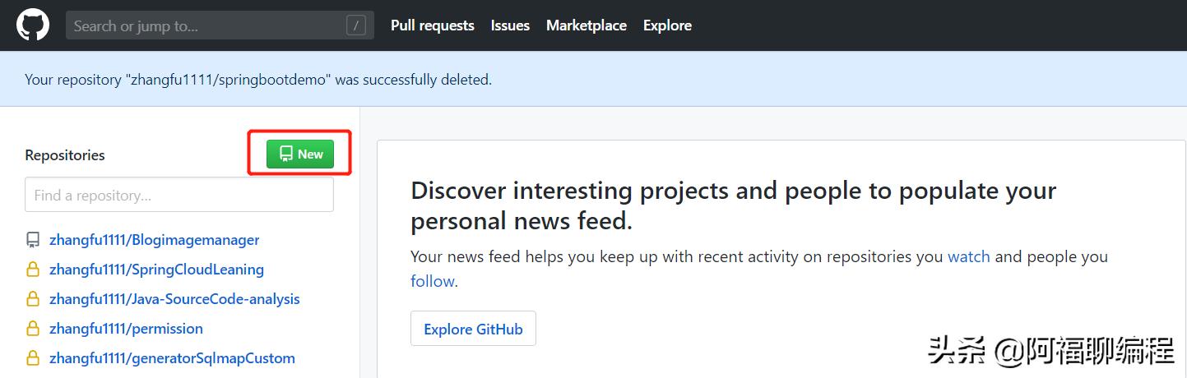The image size is (1187, 378).
Task: Create a new repository with New button
Action: coord(300,154)
